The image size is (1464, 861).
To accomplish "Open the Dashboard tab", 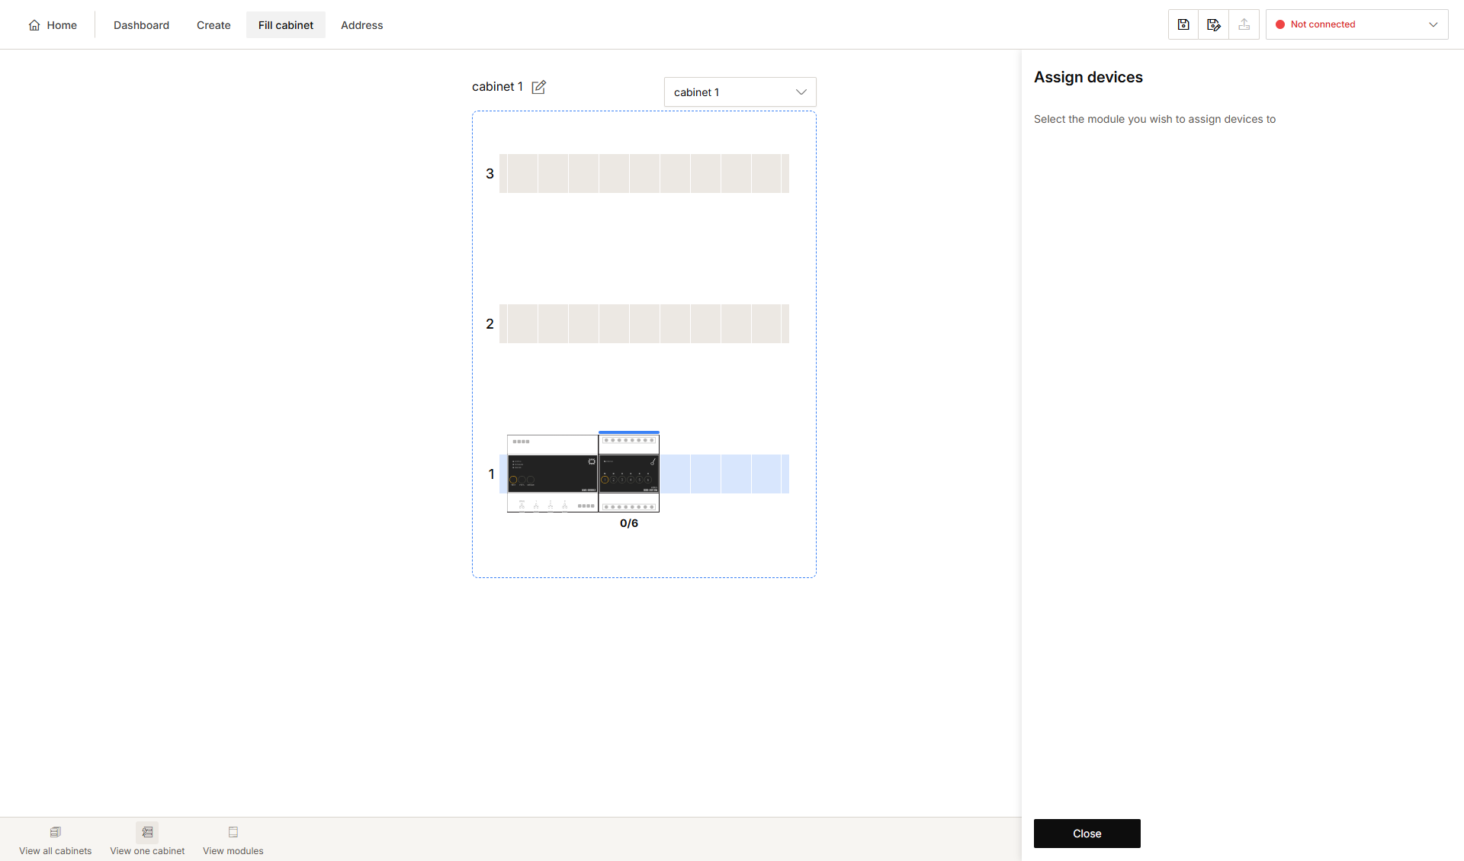I will (141, 25).
